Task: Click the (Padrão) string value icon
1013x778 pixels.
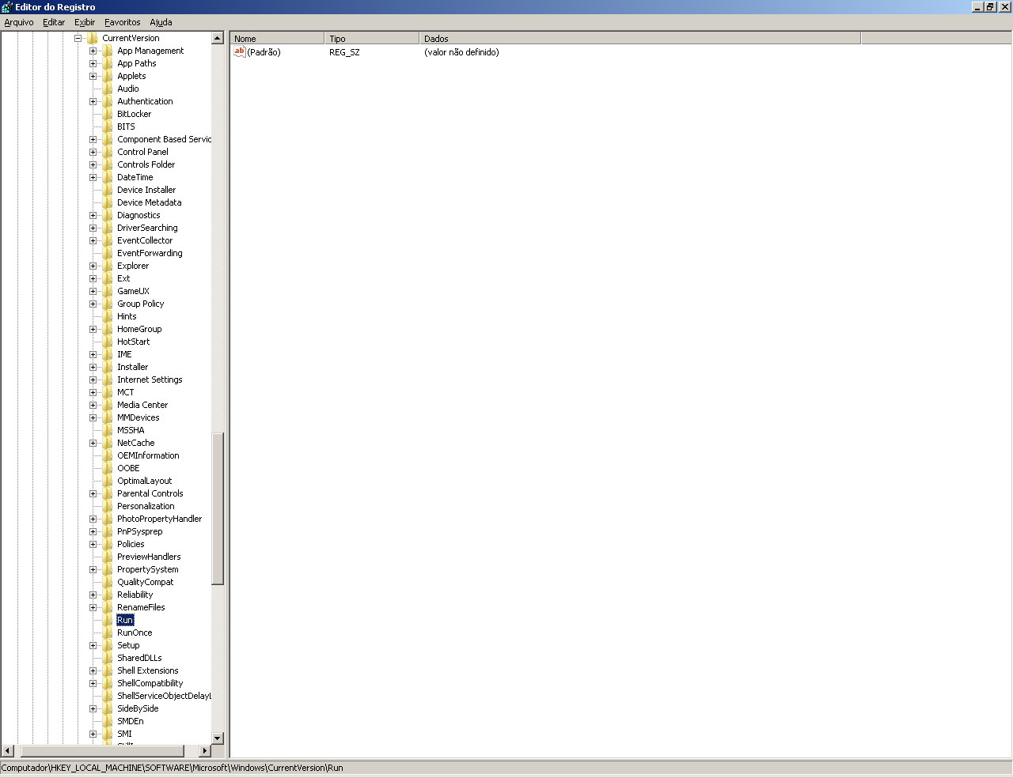Action: (240, 52)
